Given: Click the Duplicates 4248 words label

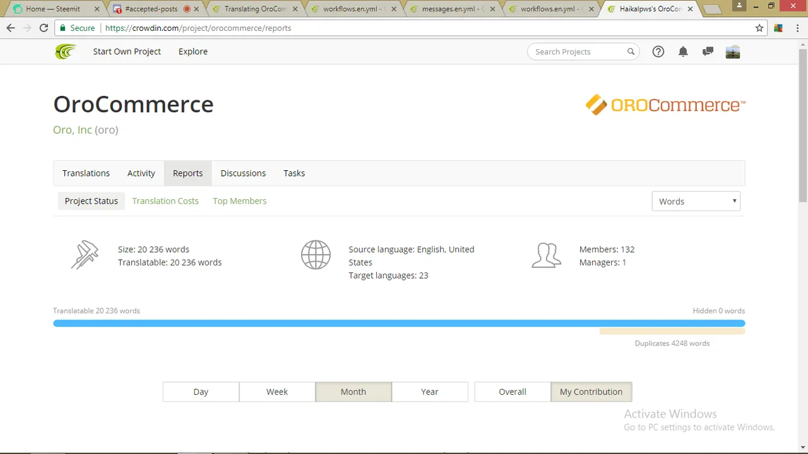Looking at the screenshot, I should click(x=672, y=343).
